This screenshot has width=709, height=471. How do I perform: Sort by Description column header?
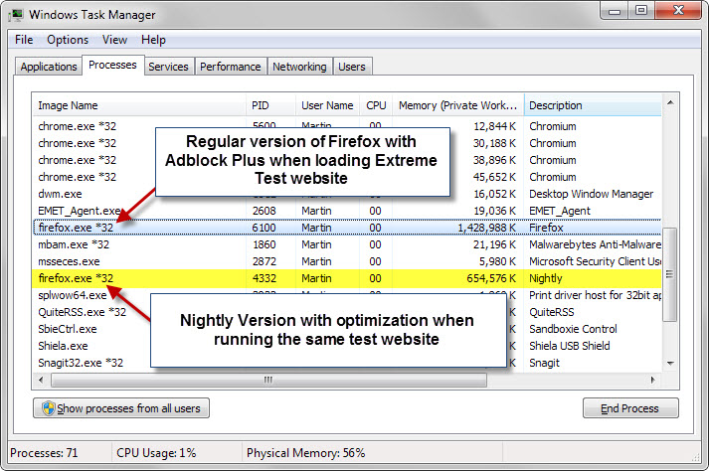click(x=593, y=105)
